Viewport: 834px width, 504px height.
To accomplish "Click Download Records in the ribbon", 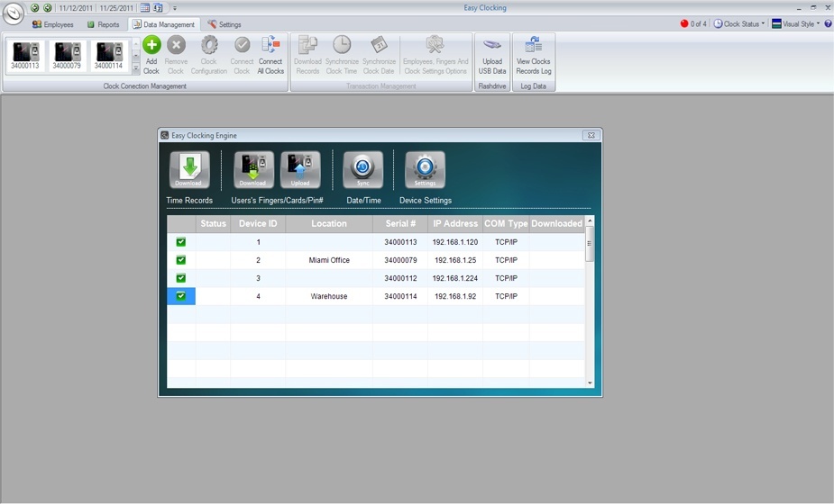I will pos(307,55).
